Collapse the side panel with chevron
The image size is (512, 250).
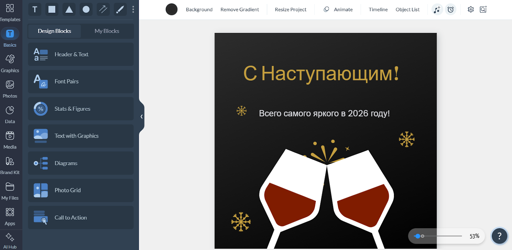click(141, 117)
